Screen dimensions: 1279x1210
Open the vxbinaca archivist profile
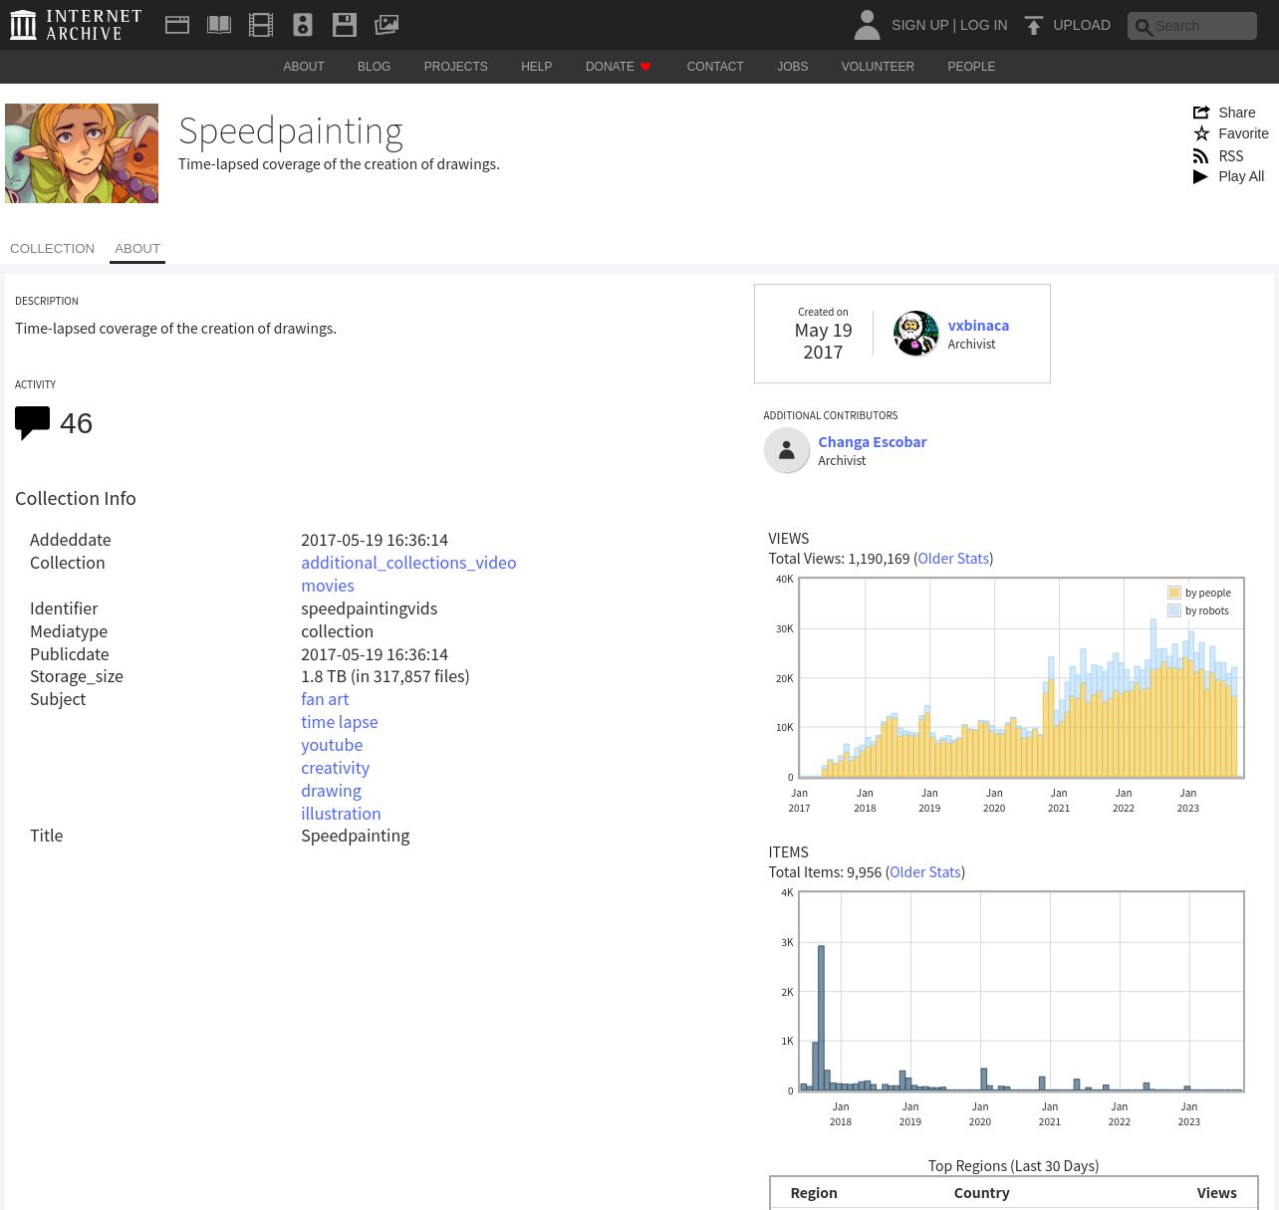point(977,325)
